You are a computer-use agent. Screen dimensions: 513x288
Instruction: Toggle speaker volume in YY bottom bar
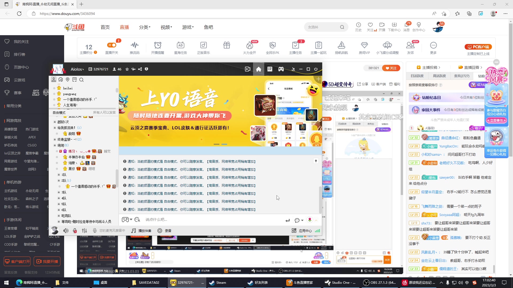point(66,231)
